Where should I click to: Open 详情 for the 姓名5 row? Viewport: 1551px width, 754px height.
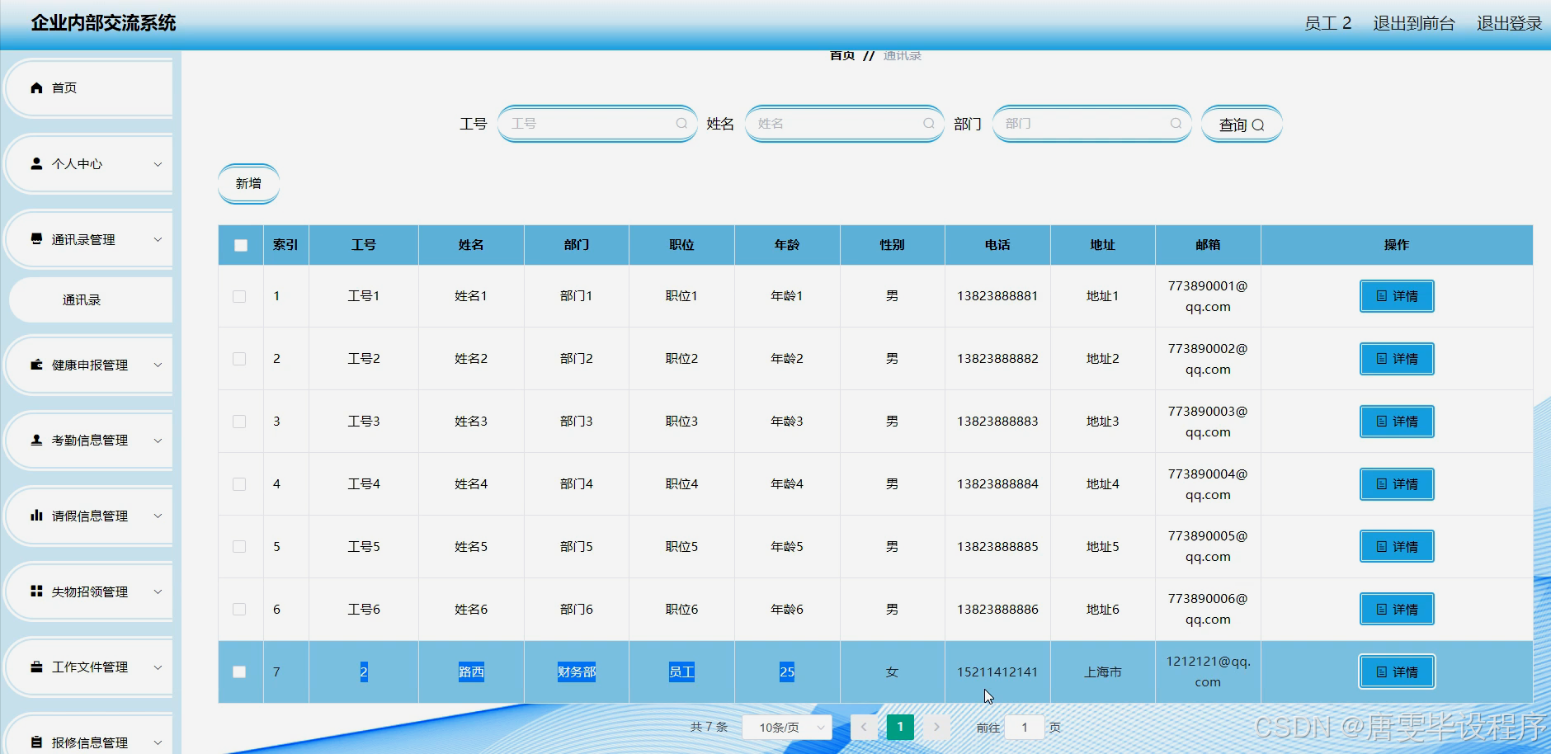pos(1397,547)
